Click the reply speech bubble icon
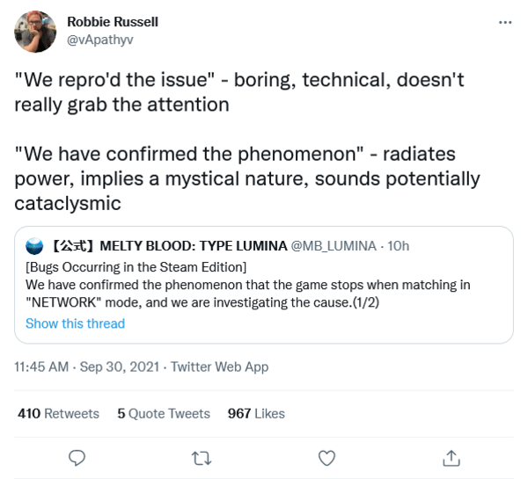The width and height of the screenshot is (528, 479). (77, 457)
